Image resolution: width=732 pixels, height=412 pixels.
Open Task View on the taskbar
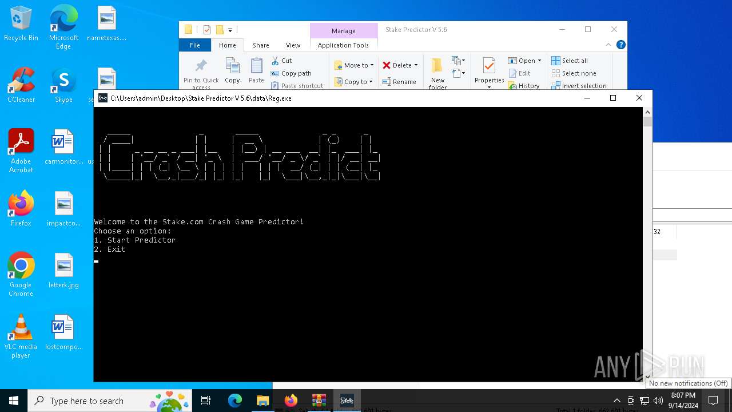coord(206,401)
